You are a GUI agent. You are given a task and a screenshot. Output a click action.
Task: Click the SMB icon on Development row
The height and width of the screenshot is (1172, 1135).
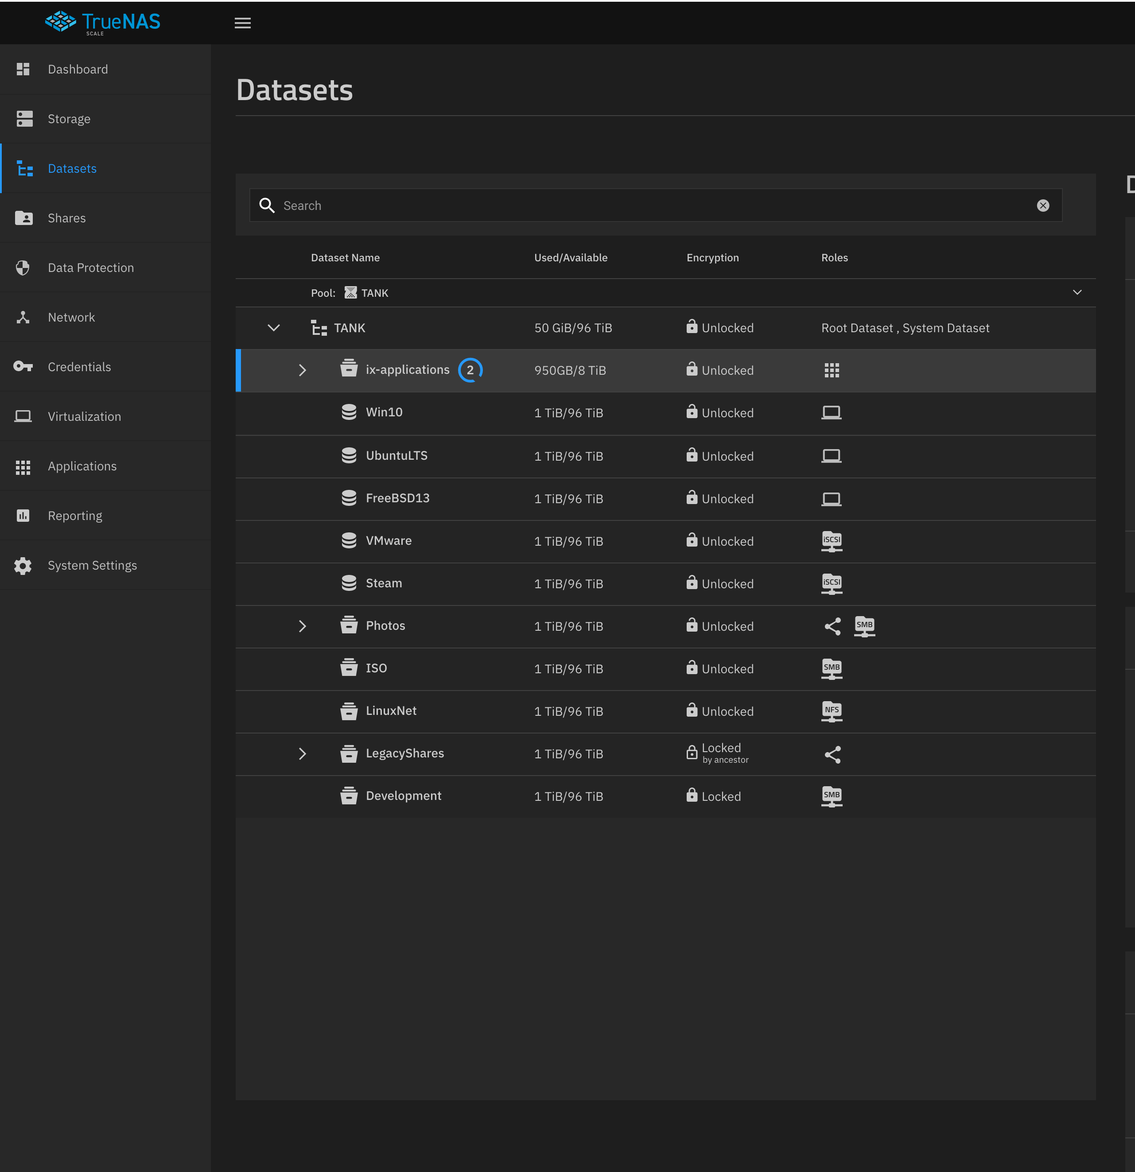(831, 796)
